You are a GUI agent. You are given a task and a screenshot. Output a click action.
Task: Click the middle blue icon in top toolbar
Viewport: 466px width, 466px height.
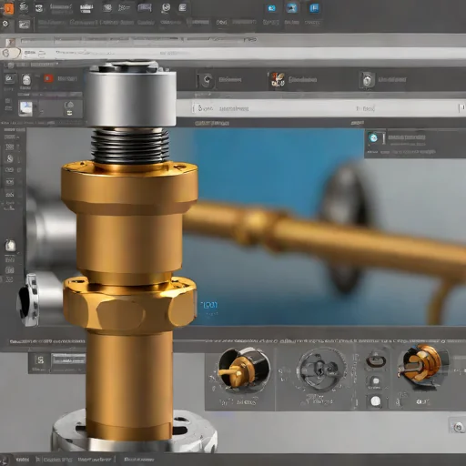[292, 7]
